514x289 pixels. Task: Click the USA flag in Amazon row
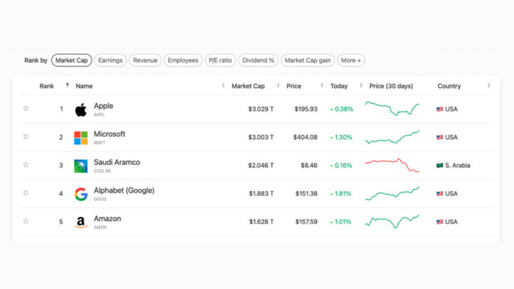[x=440, y=222]
